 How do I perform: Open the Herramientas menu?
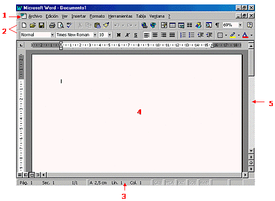point(120,16)
